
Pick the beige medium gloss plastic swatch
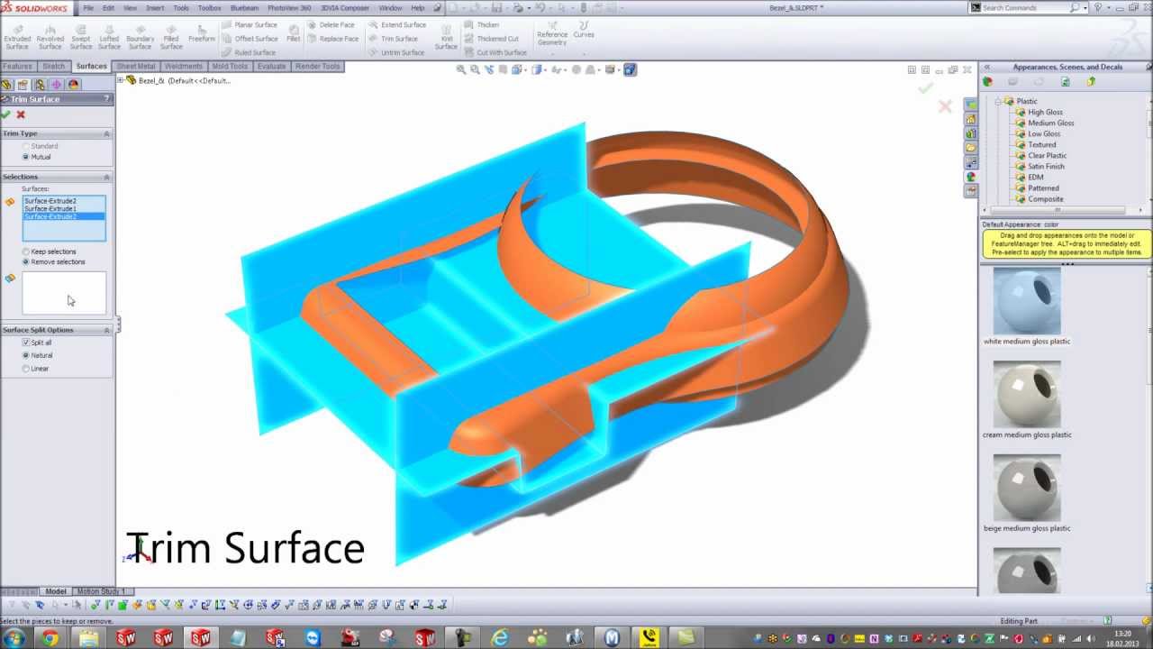[1027, 488]
